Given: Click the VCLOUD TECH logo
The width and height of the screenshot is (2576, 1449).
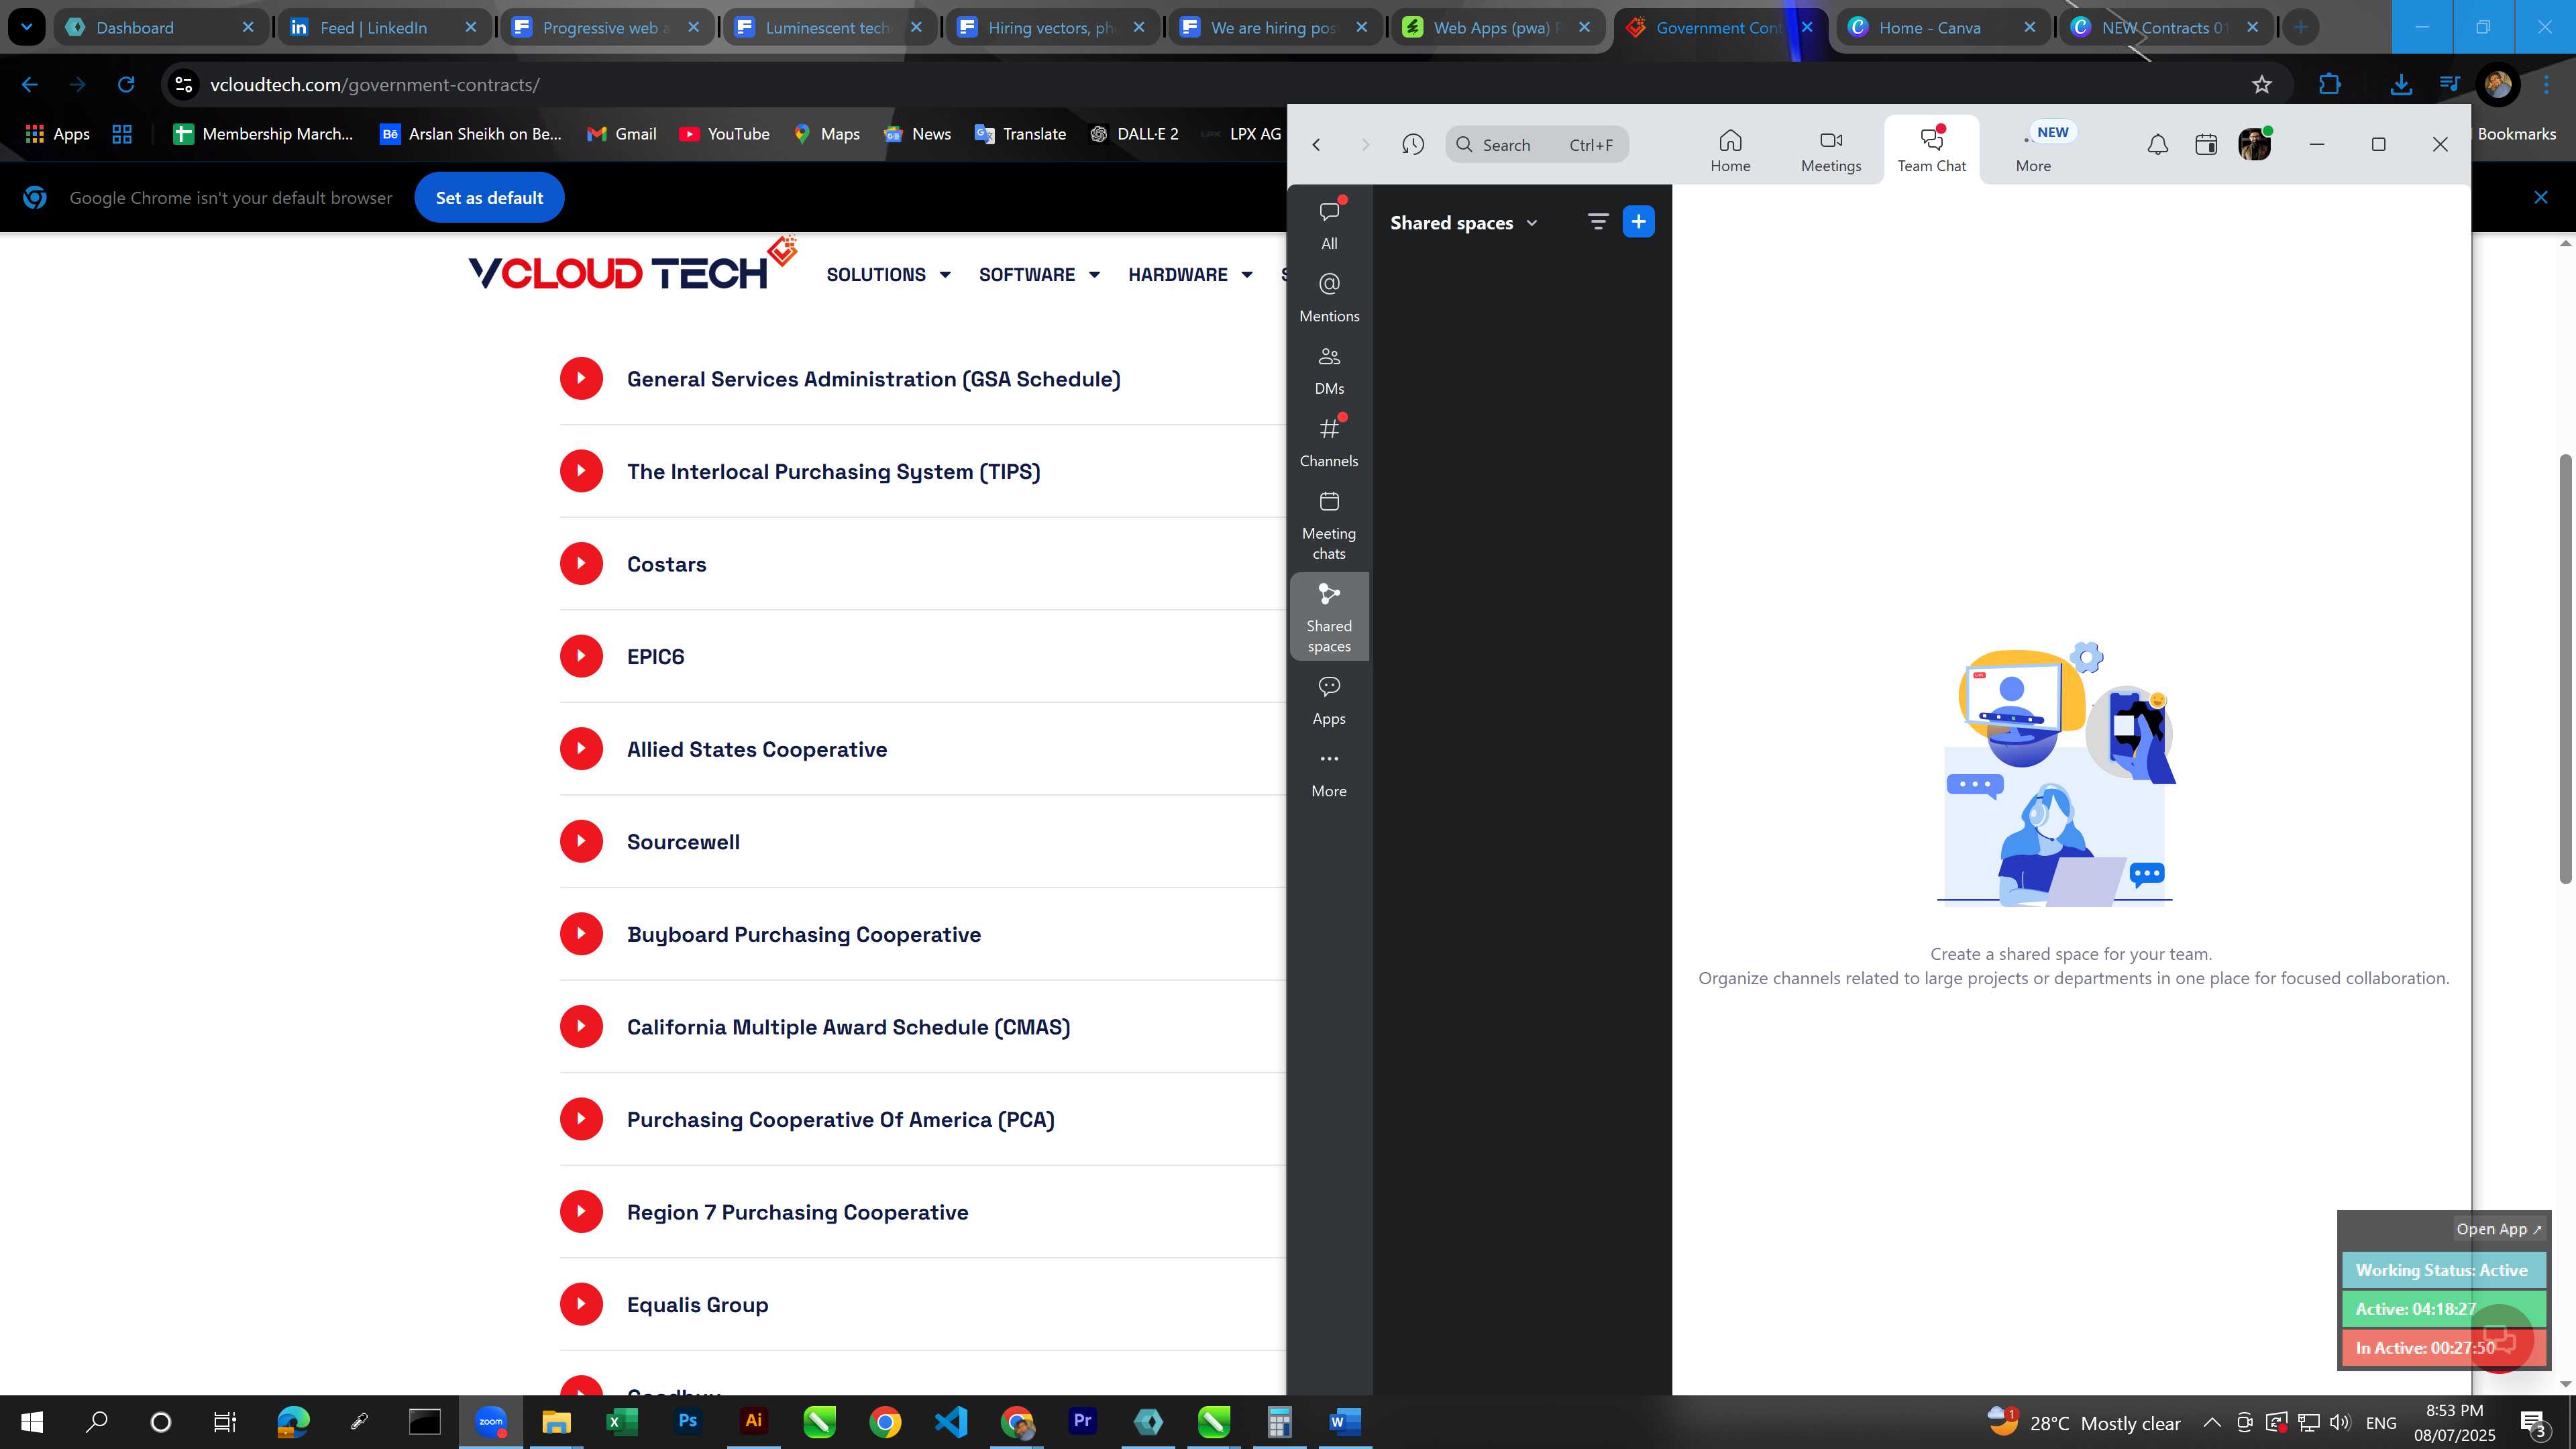Looking at the screenshot, I should tap(632, 265).
